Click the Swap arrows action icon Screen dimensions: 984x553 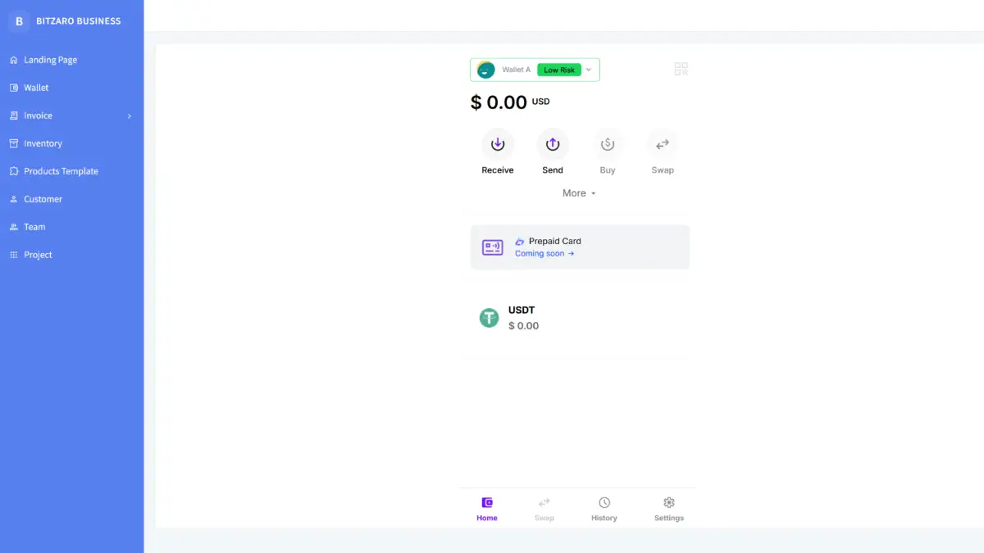coord(663,144)
